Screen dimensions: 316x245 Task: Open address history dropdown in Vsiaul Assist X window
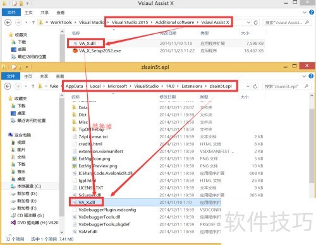[248, 22]
